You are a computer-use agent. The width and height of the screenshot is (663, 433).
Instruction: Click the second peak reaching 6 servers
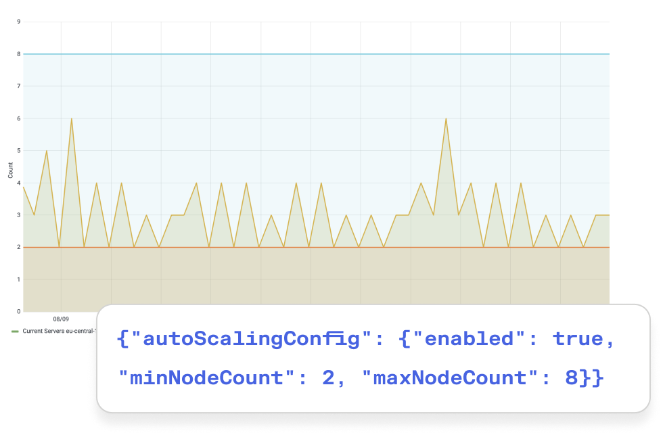click(446, 119)
